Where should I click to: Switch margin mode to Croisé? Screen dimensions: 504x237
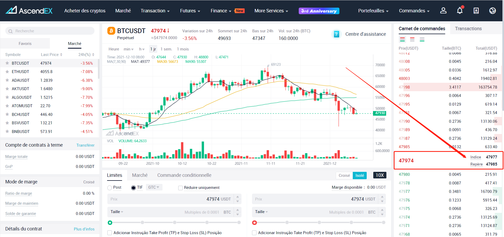pyautogui.click(x=344, y=175)
